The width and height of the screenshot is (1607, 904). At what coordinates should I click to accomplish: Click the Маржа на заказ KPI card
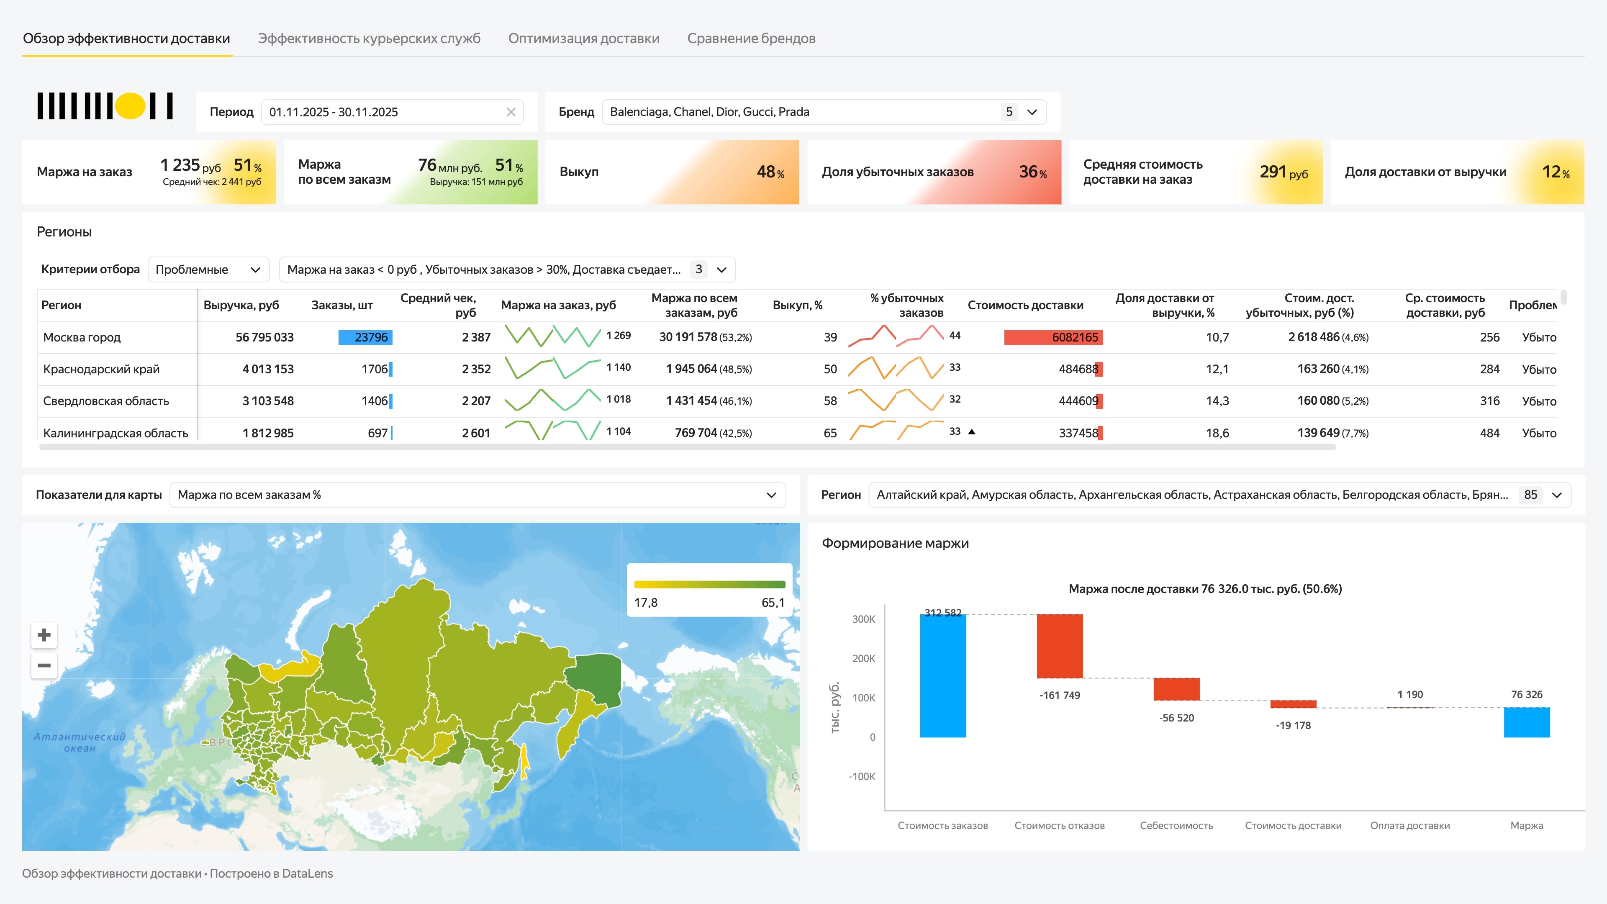coord(149,172)
